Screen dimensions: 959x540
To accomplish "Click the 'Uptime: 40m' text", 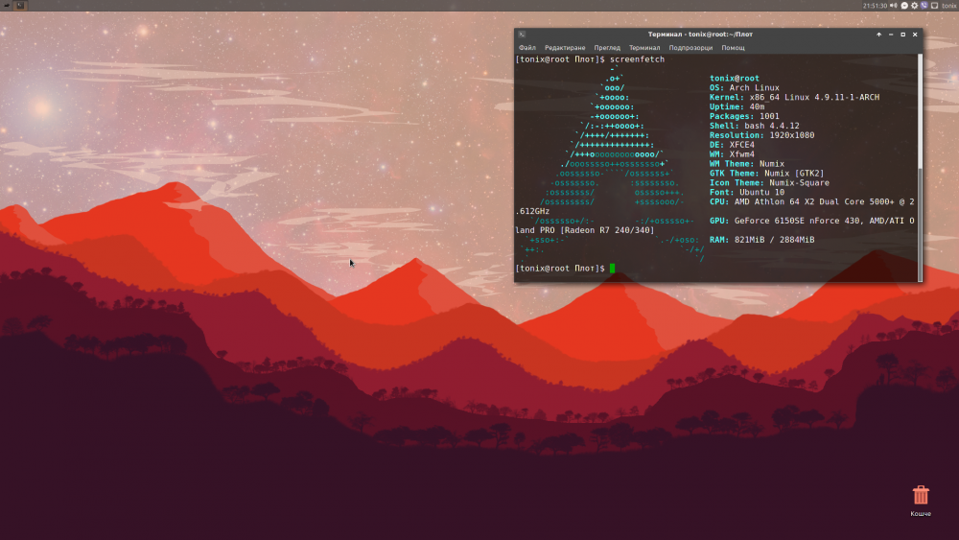I will click(x=737, y=106).
